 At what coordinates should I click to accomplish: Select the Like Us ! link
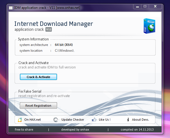click(x=105, y=120)
